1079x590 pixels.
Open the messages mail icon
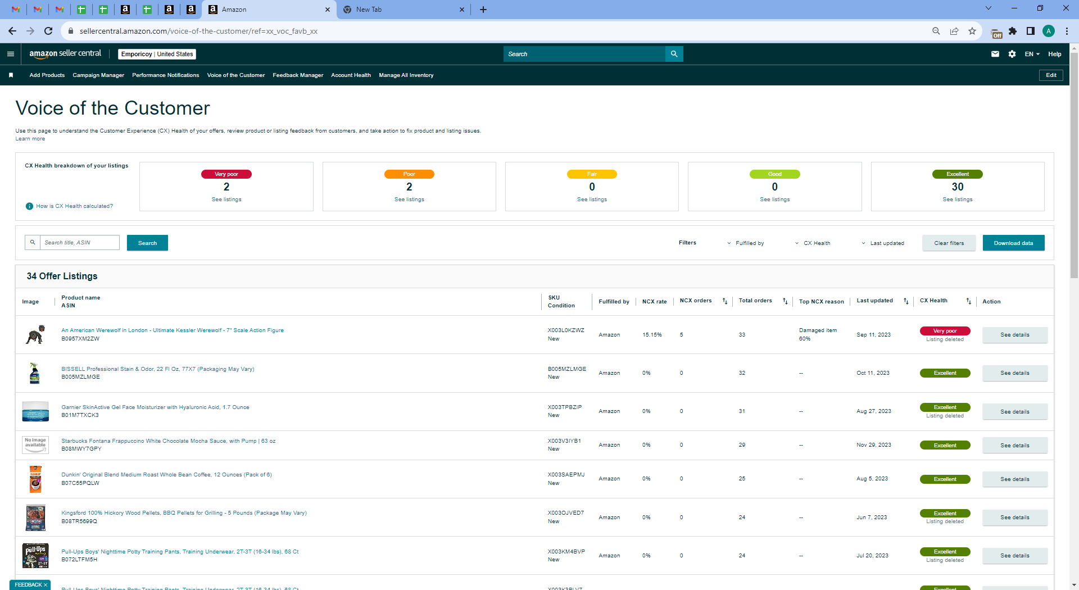[995, 54]
